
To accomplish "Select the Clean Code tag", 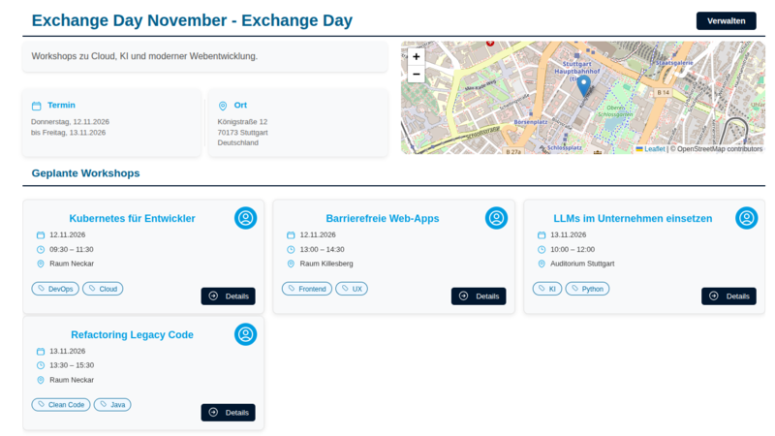I will pos(61,405).
